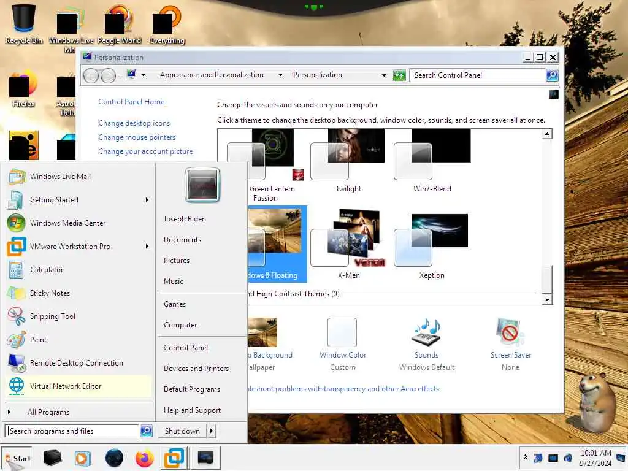Select the twilight theme
The width and height of the screenshot is (628, 471).
[x=348, y=161]
